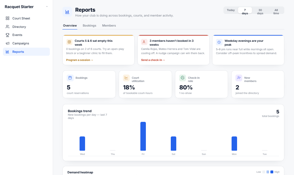This screenshot has height=175, width=294.
Task: Click the Demand heatmap heading
Action: pyautogui.click(x=80, y=172)
